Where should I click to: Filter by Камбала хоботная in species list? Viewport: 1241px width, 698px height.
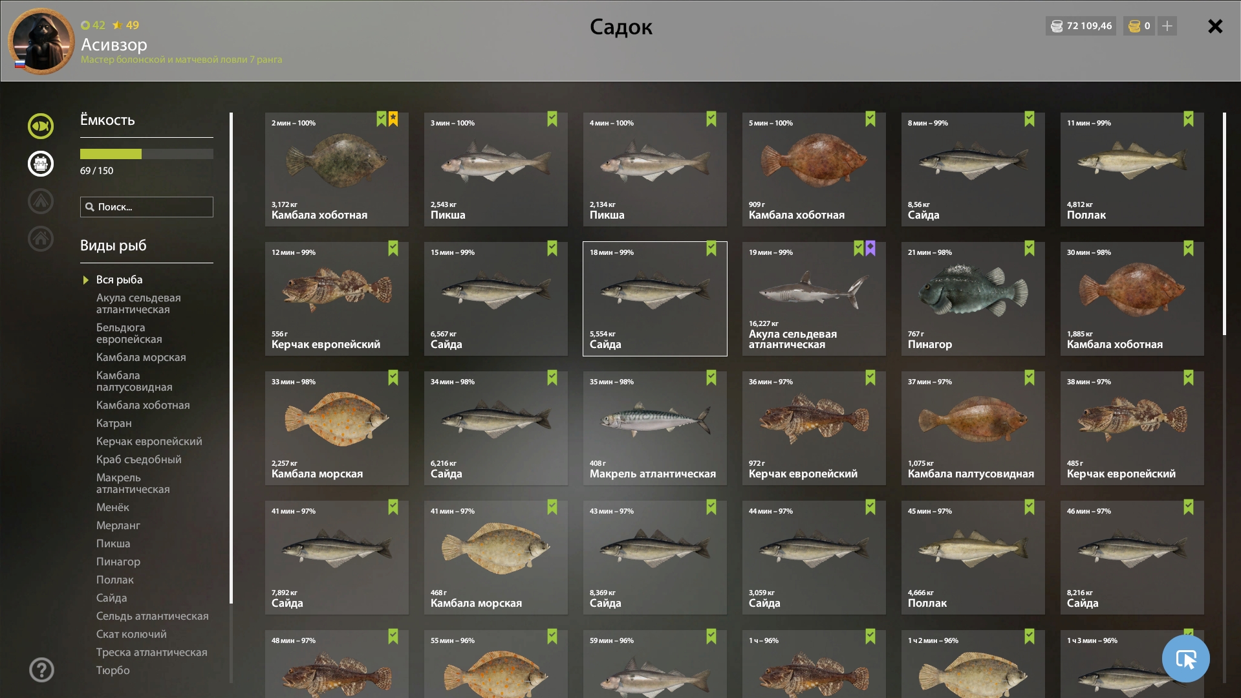143,405
